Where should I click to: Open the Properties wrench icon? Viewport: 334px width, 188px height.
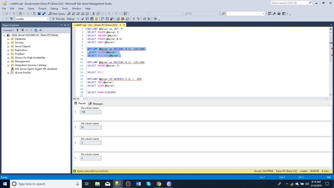[x=274, y=14]
